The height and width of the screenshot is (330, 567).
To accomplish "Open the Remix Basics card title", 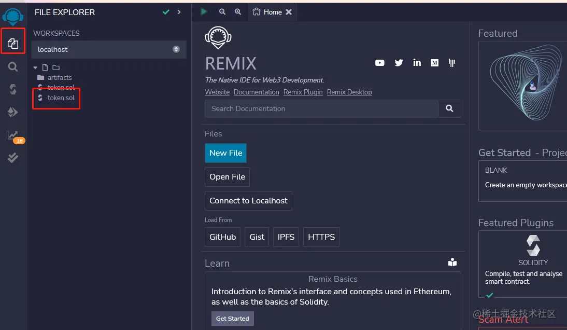I will (x=333, y=279).
